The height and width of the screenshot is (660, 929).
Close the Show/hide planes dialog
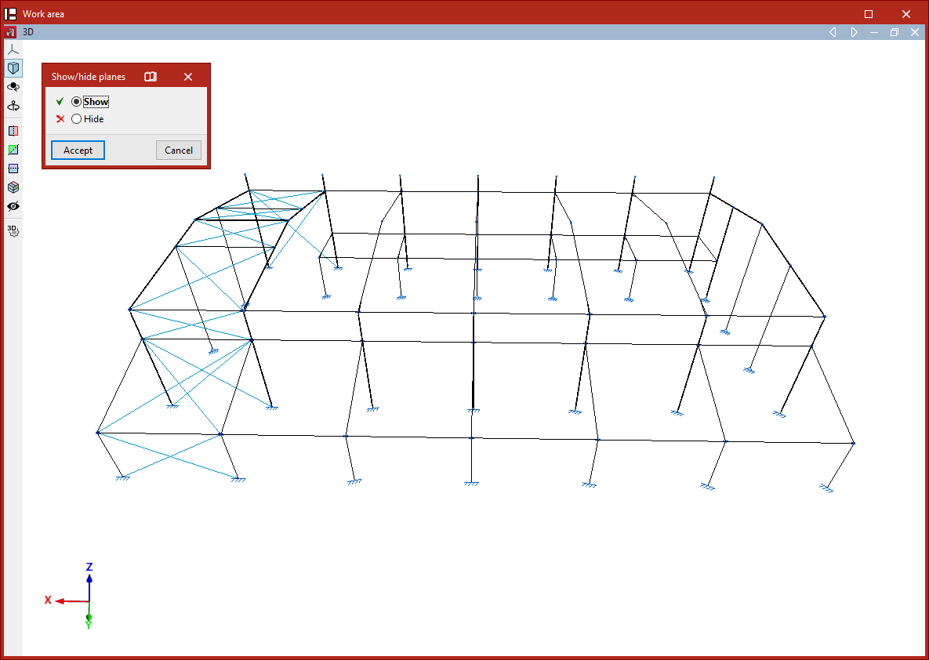click(x=188, y=77)
